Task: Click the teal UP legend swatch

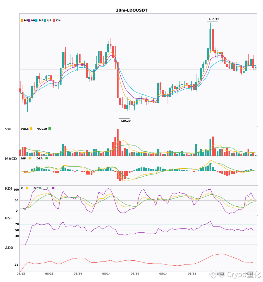Action: [45, 20]
